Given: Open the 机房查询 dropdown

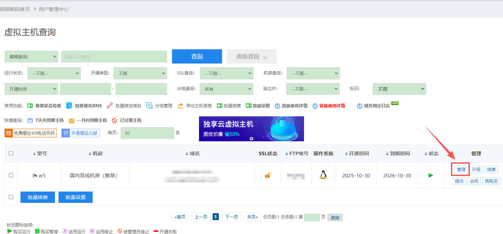Looking at the screenshot, I should (313, 73).
